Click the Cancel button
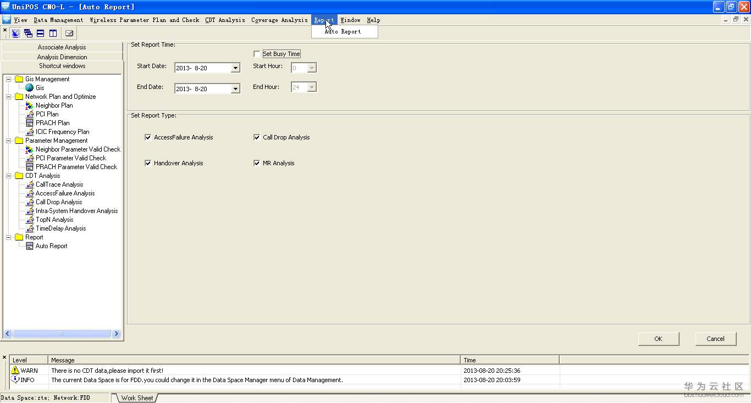Viewport: 751px width, 403px height. 715,339
